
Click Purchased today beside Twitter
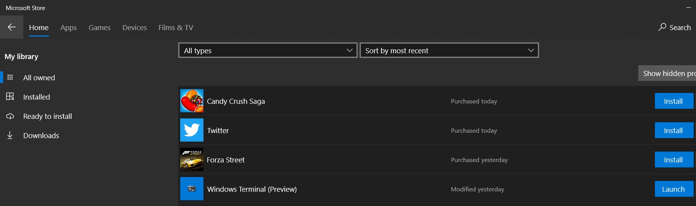tap(474, 130)
